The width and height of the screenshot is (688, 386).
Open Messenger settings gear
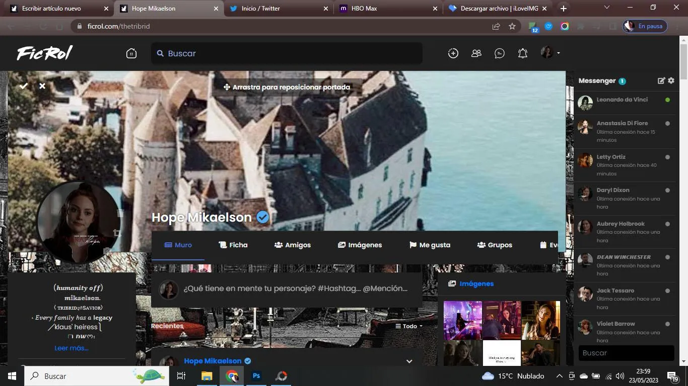(x=671, y=80)
